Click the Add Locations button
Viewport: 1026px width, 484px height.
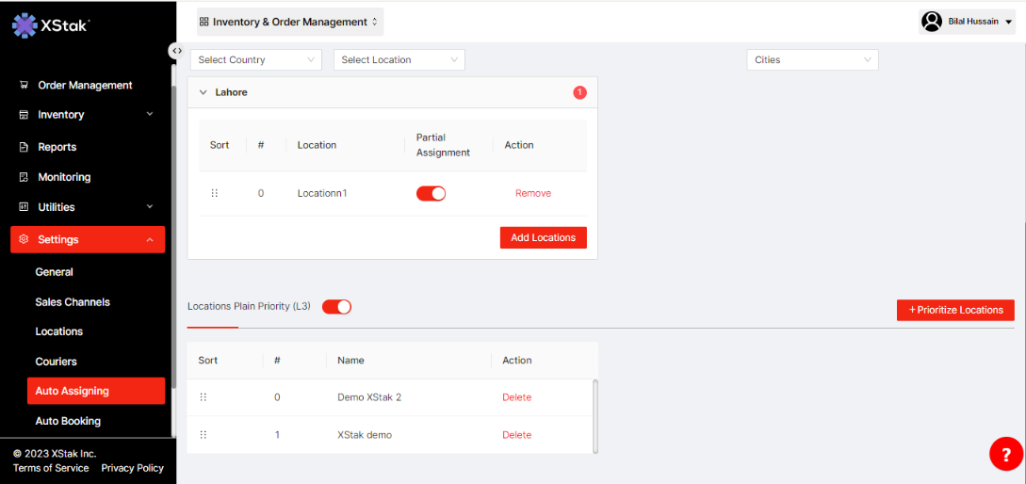pos(543,238)
